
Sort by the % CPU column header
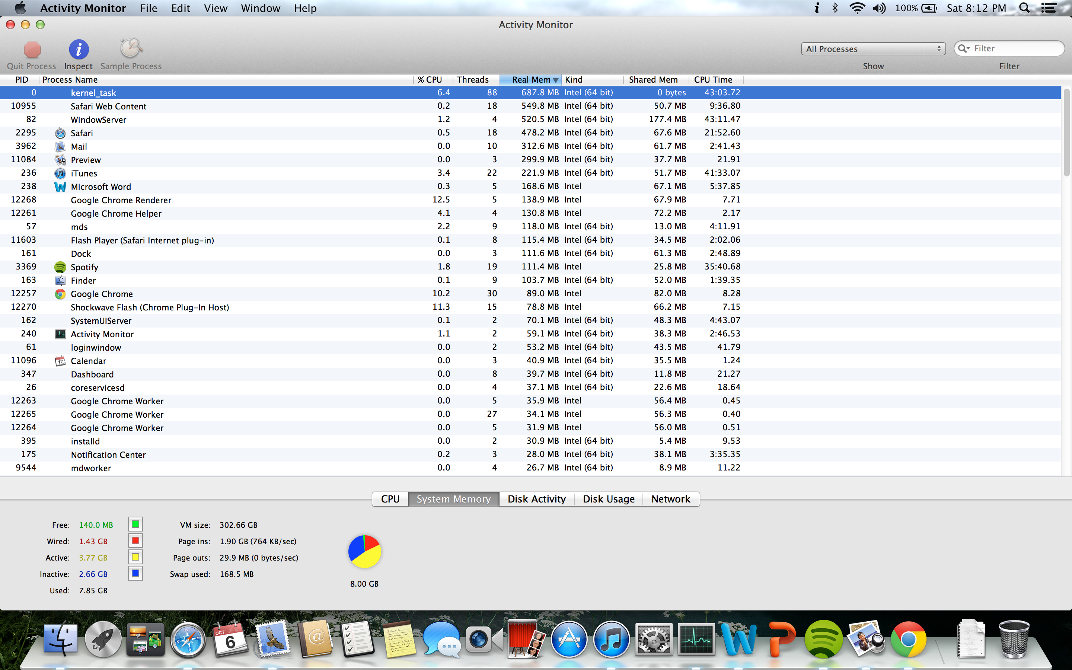[x=433, y=80]
